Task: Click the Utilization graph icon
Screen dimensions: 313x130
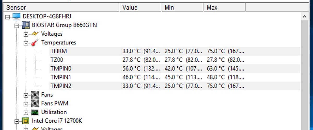Action: pos(35,112)
